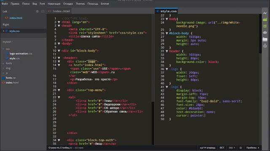Collapse the css folder

click(x=3, y=49)
